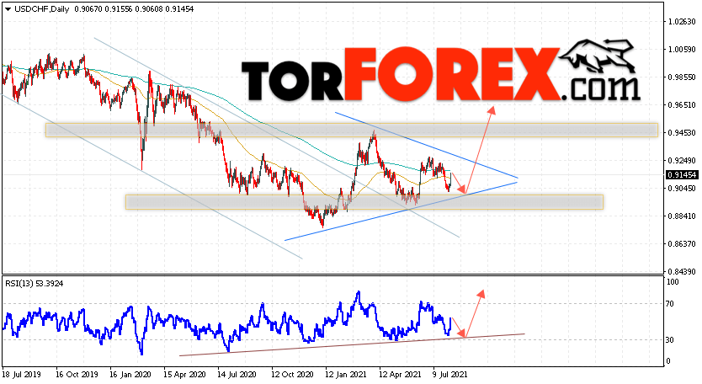Screen dimensions: 702x384
Task: Click price level 0.92490 on the scale
Action: (682, 160)
